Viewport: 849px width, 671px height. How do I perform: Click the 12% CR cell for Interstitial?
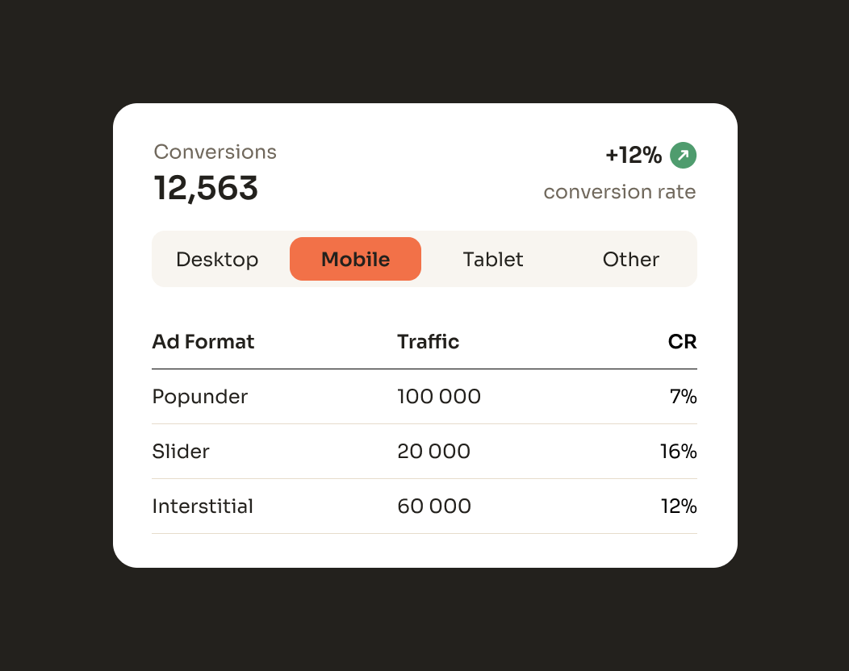click(678, 506)
